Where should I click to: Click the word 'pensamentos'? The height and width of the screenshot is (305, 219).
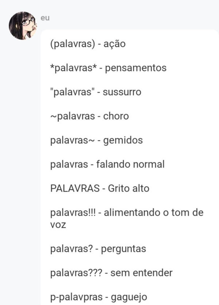point(136,68)
